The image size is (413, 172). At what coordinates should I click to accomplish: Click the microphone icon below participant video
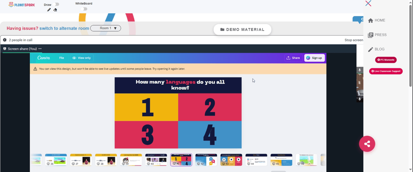[x=360, y=99]
